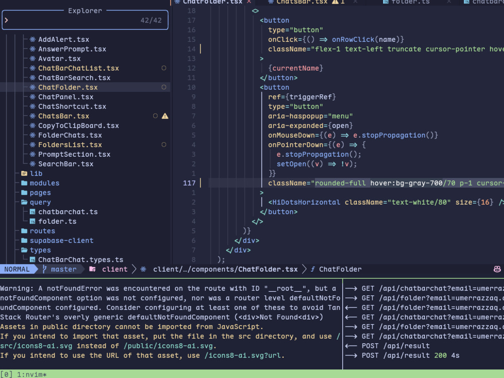Image resolution: width=504 pixels, height=378 pixels.
Task: Click the React icon beside SearchBar.tsx
Action: (x=32, y=164)
